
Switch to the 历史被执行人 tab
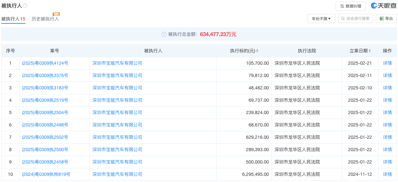[x=45, y=19]
